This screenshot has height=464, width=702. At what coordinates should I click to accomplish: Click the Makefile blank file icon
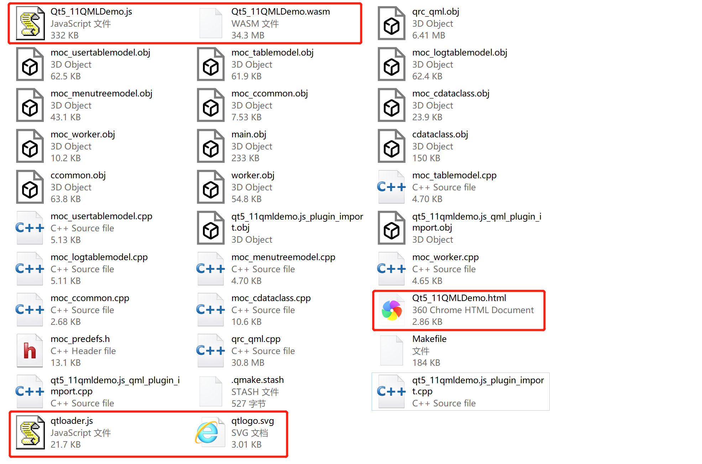click(x=392, y=351)
